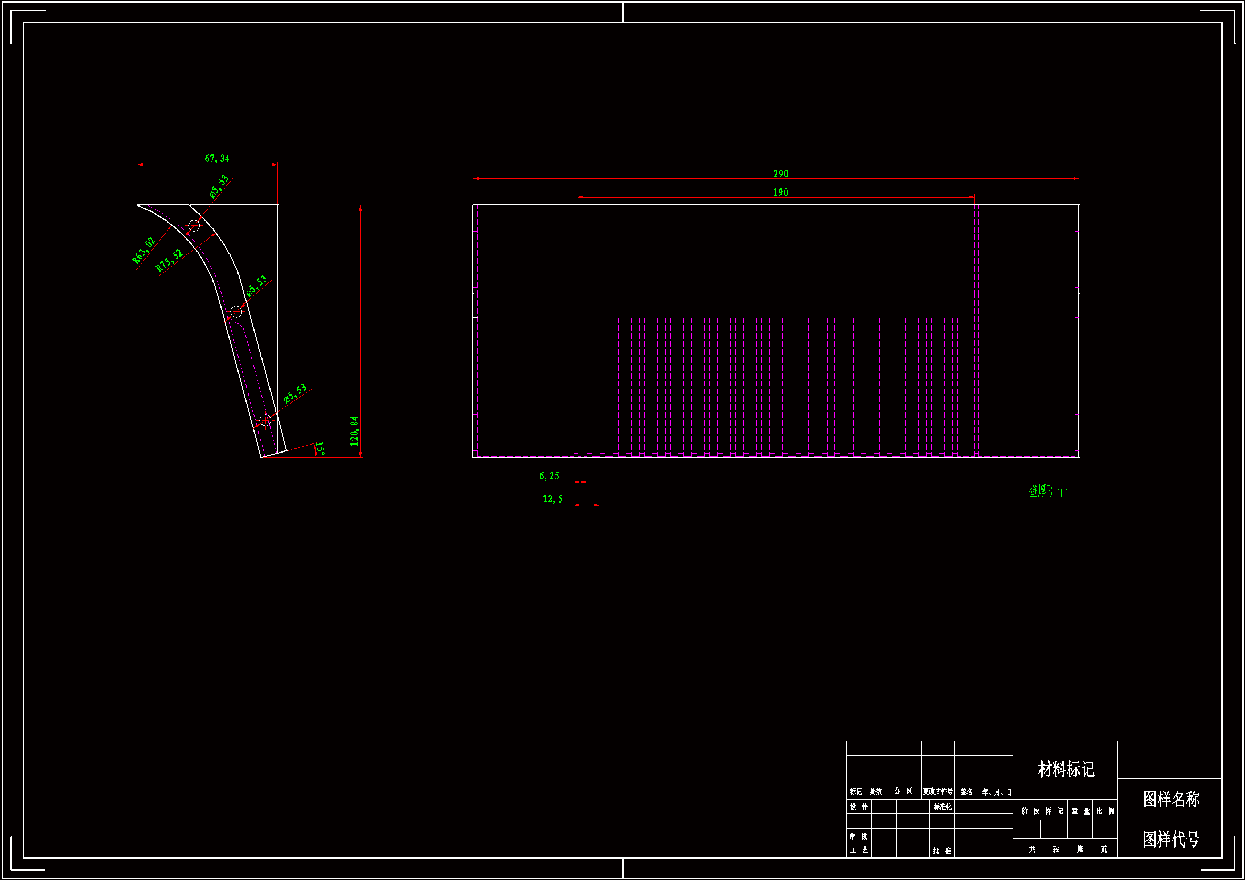Viewport: 1245px width, 880px height.
Task: Select the 审核 label in title block
Action: (x=858, y=837)
